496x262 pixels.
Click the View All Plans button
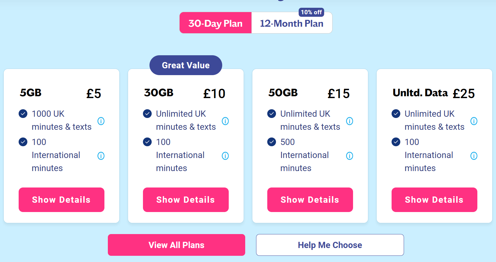click(x=177, y=245)
